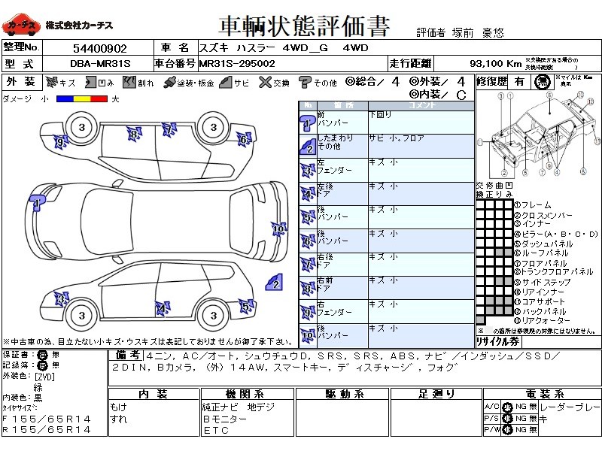Click the 電装系 section header
The image size is (602, 451).
pos(544,394)
